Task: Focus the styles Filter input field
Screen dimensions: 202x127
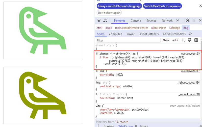Action: click(128, 40)
